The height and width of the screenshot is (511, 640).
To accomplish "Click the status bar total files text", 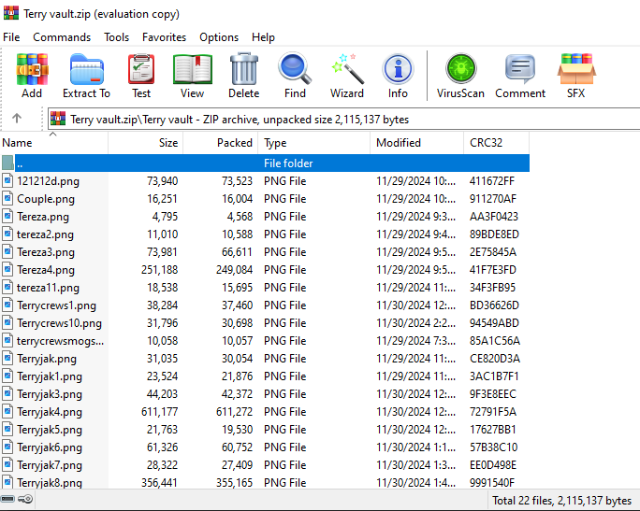I will click(x=561, y=500).
